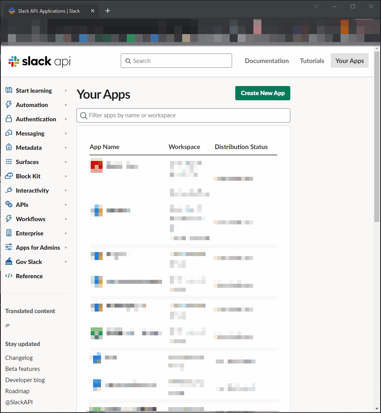
Task: Click the scrollbar down arrow
Action: 377,409
